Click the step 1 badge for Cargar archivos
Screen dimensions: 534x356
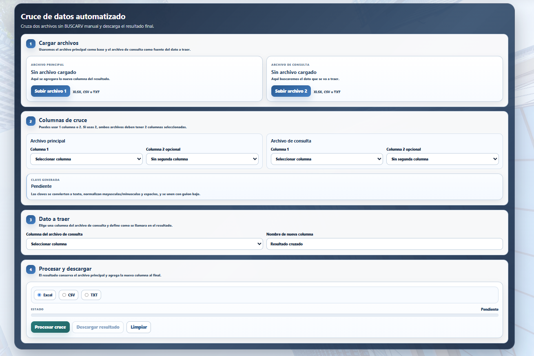31,44
